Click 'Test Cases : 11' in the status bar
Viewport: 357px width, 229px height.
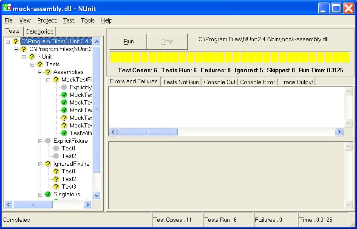173,220
